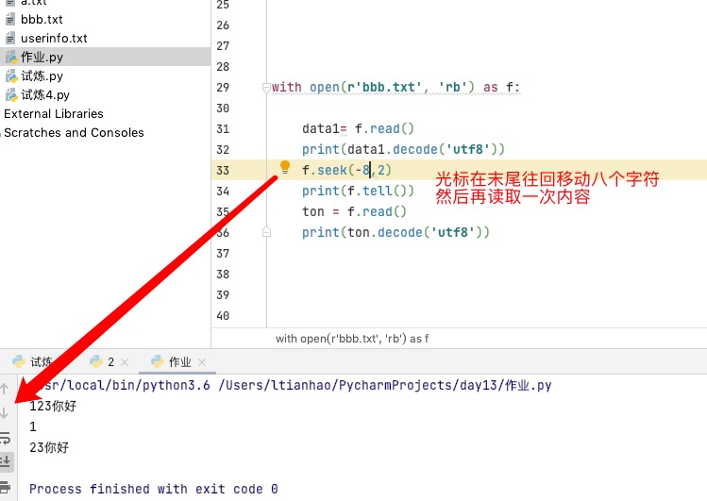Viewport: 707px width, 501px height.
Task: Click the 试炼.py Python file icon
Action: click(11, 76)
